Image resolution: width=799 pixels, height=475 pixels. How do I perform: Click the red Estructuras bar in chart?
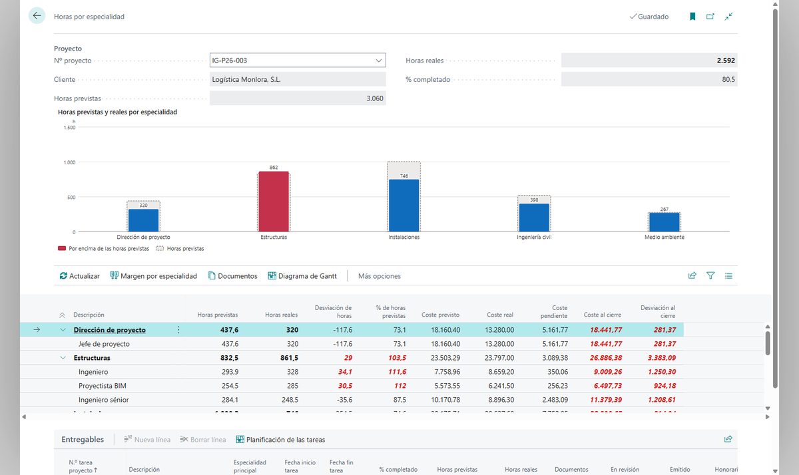[x=274, y=202]
